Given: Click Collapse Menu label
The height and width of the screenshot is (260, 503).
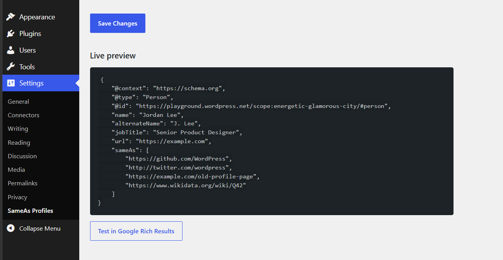Looking at the screenshot, I should [x=40, y=228].
